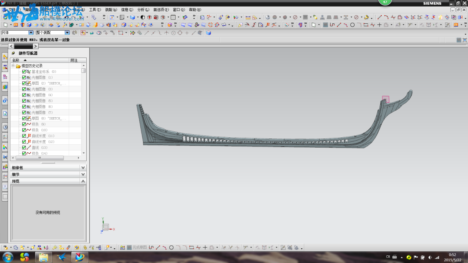Click left arrow button above the navigator panel
The height and width of the screenshot is (263, 468).
tap(11, 46)
